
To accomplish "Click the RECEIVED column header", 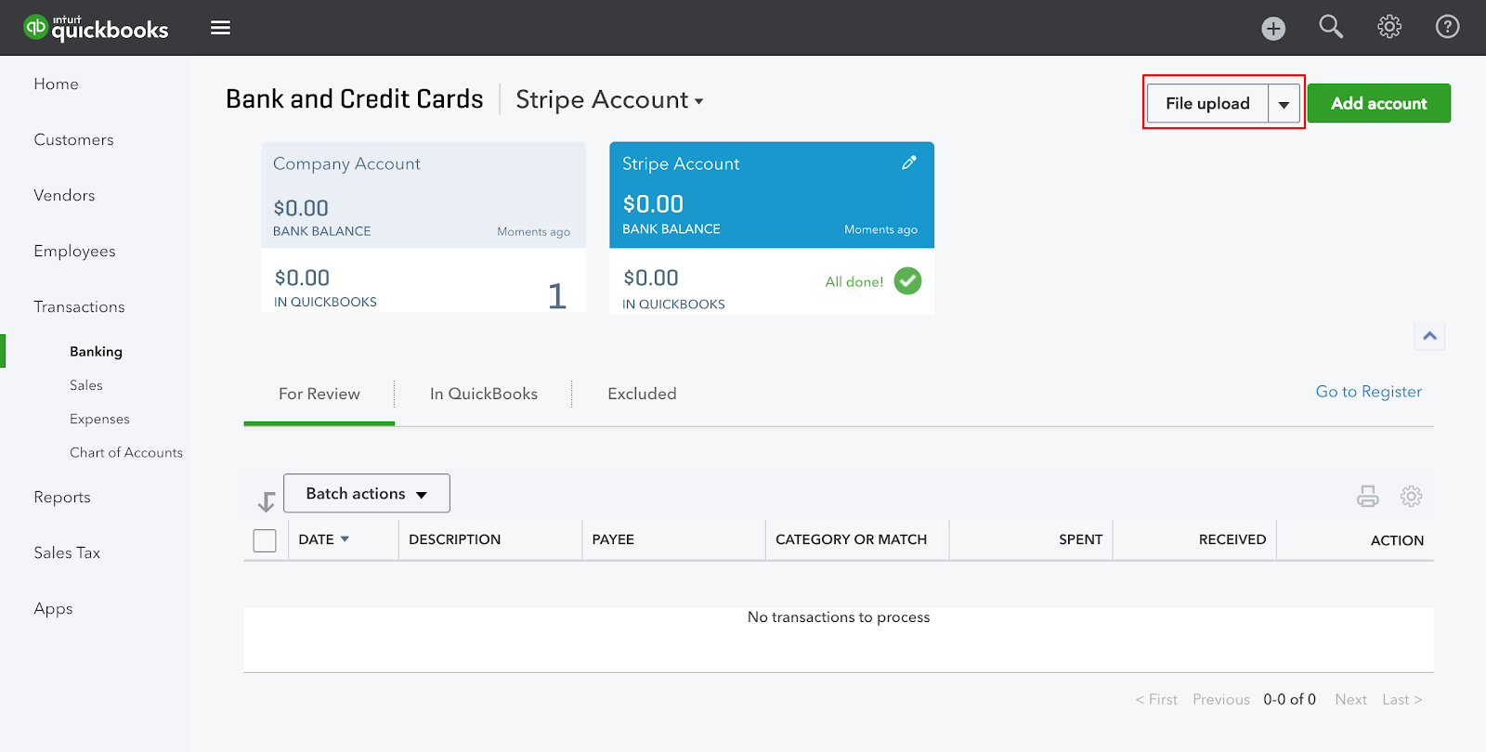I will [x=1232, y=539].
